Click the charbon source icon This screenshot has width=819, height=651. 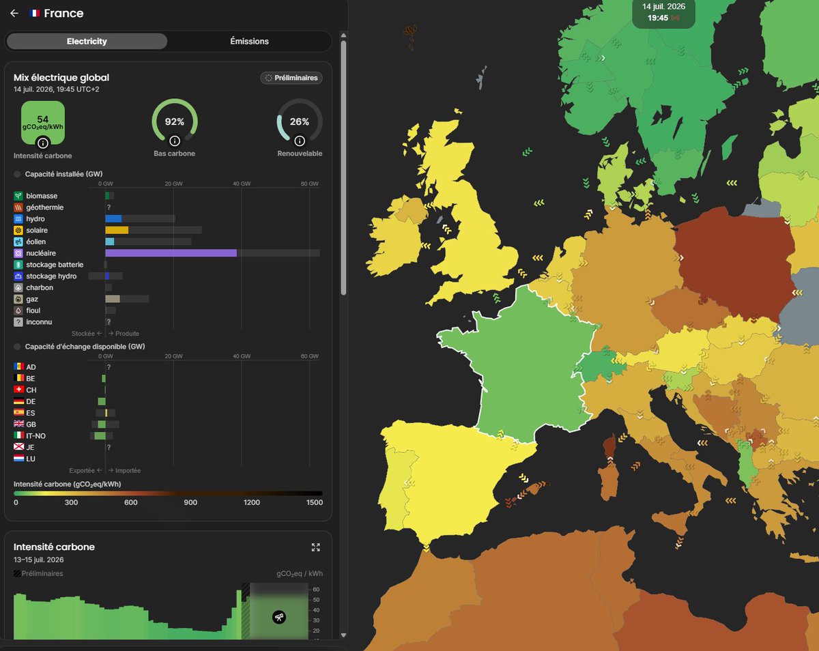coord(18,287)
